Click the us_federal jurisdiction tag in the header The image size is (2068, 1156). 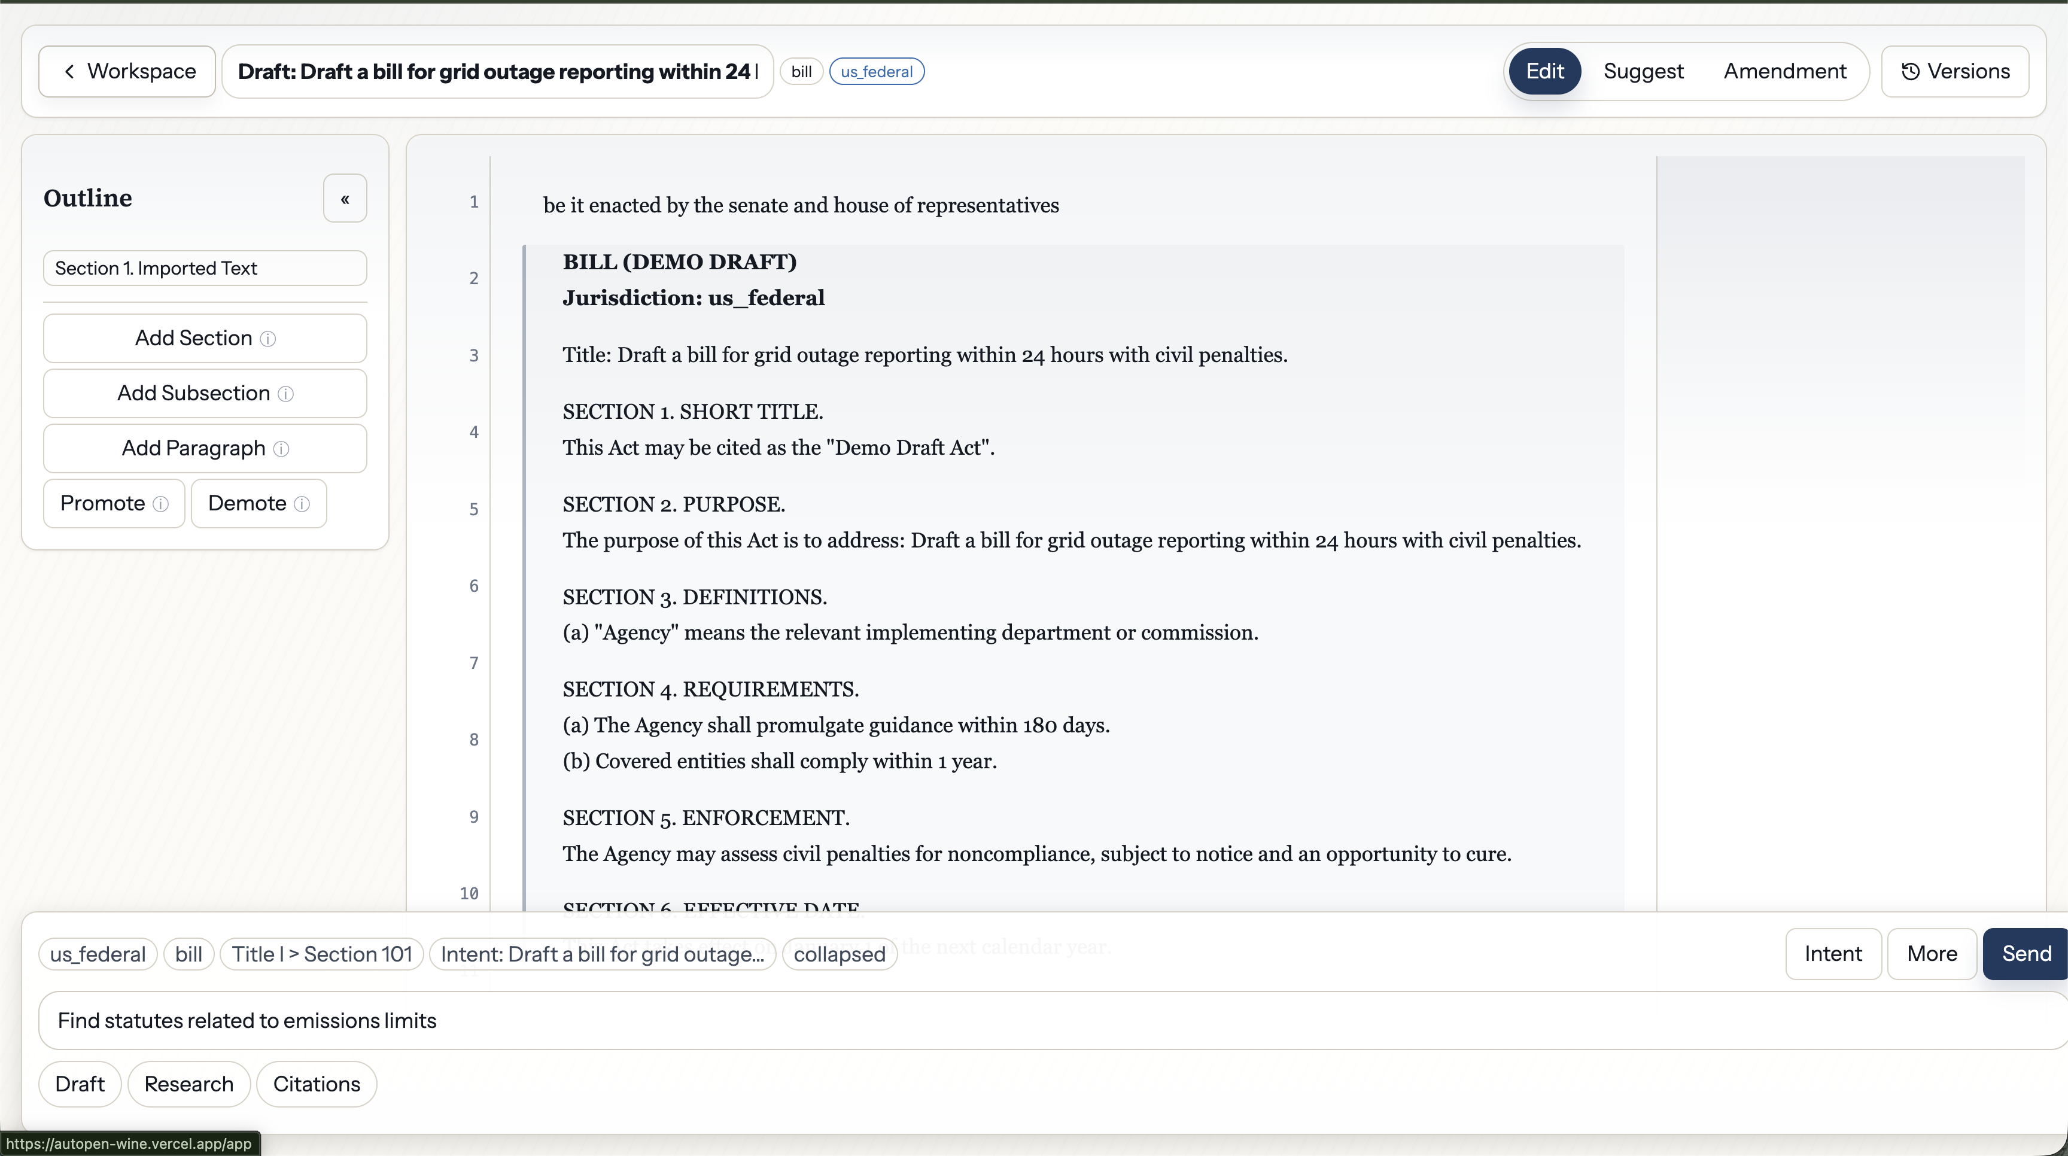click(x=876, y=71)
